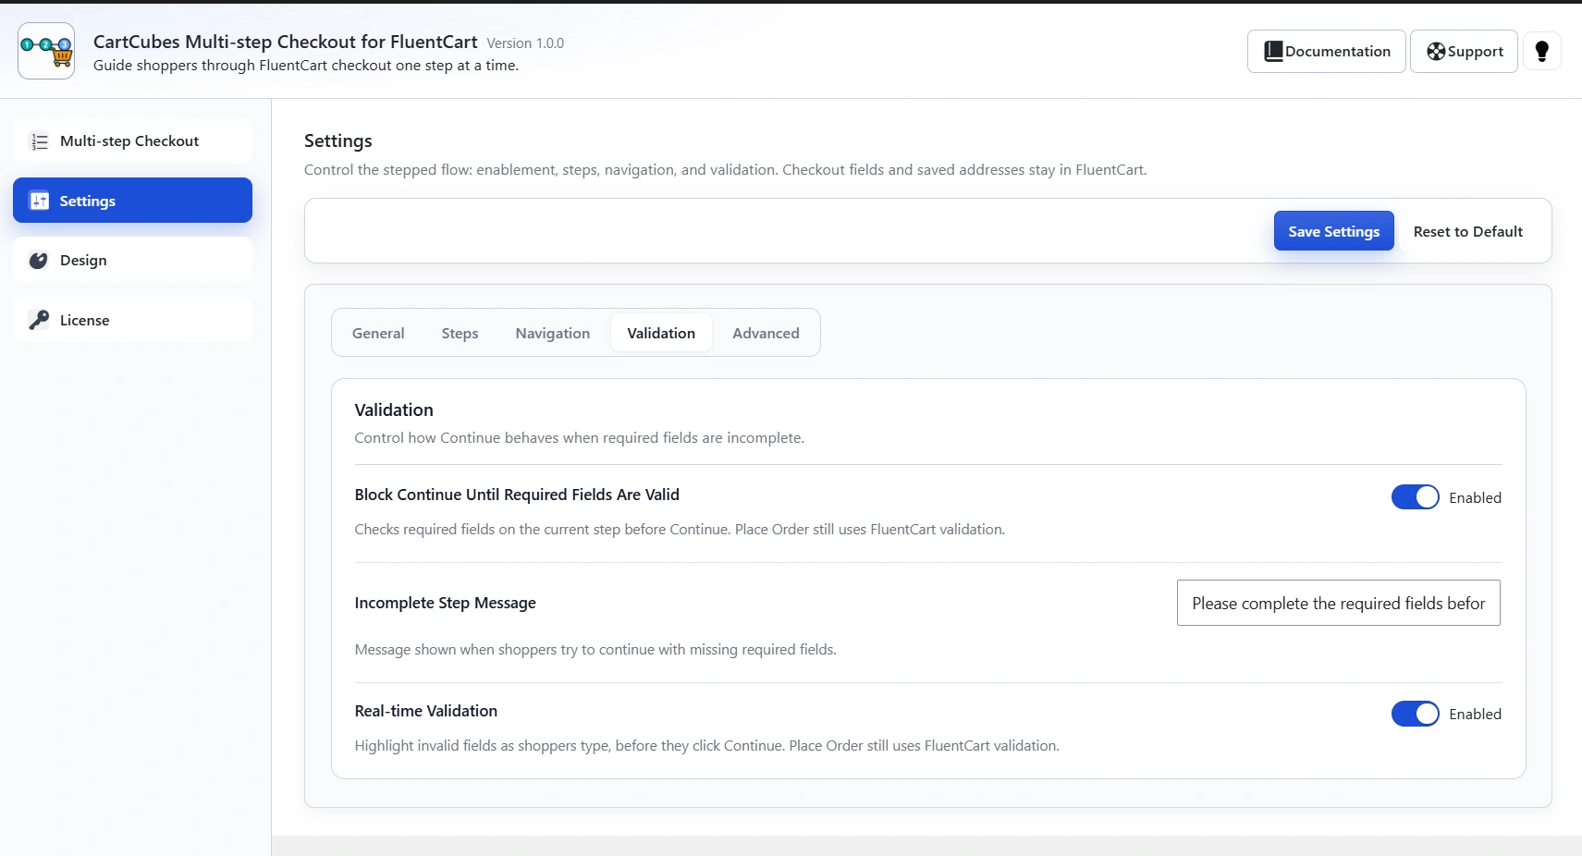This screenshot has height=856, width=1582.
Task: Switch to the Navigation tab
Action: (x=553, y=333)
